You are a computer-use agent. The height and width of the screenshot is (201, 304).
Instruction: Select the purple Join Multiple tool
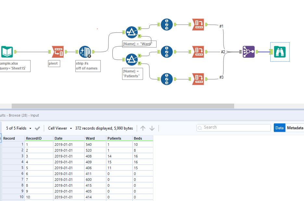(248, 52)
